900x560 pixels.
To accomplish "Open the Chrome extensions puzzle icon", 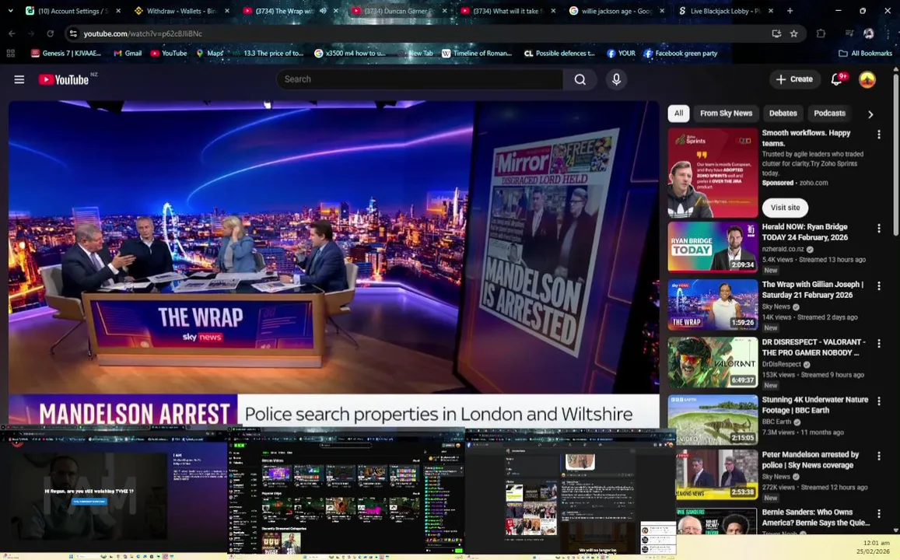I will pyautogui.click(x=821, y=33).
